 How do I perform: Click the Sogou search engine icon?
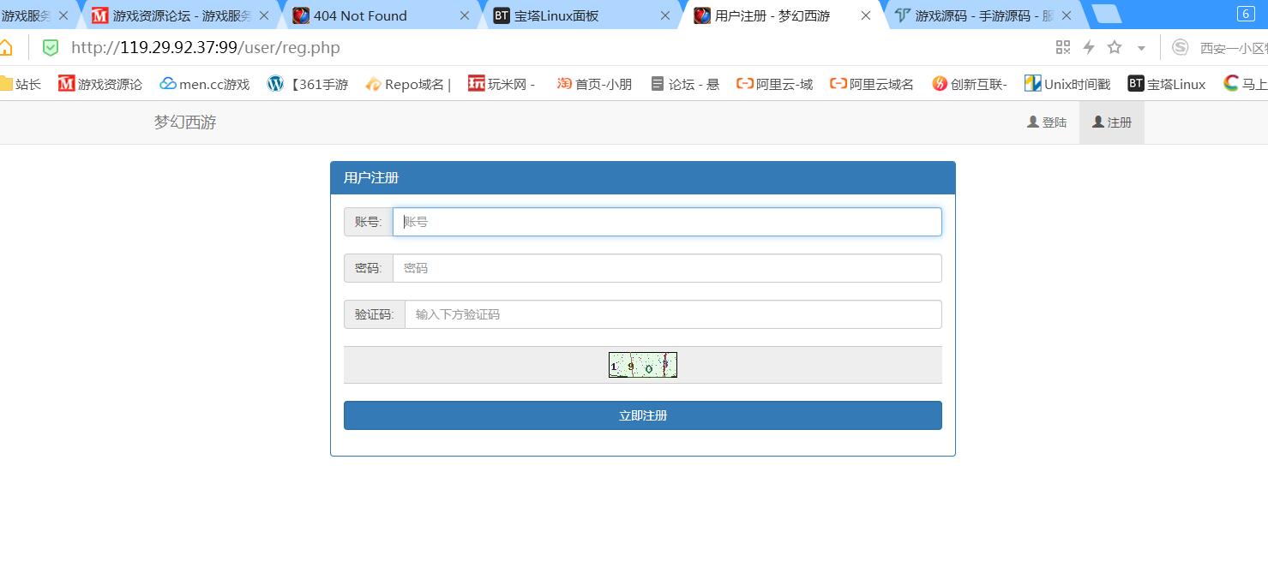pyautogui.click(x=1181, y=47)
